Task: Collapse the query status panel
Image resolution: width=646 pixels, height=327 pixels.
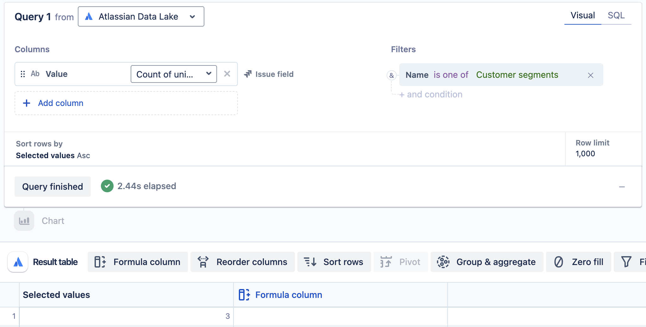Action: (x=622, y=187)
